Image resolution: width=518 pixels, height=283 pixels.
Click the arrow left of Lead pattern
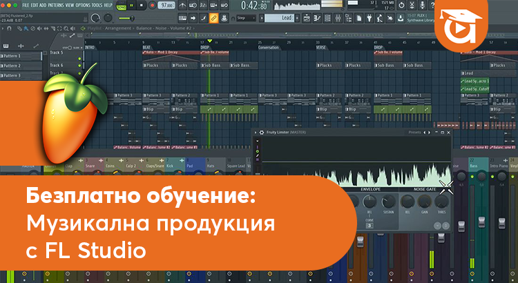pyautogui.click(x=262, y=18)
